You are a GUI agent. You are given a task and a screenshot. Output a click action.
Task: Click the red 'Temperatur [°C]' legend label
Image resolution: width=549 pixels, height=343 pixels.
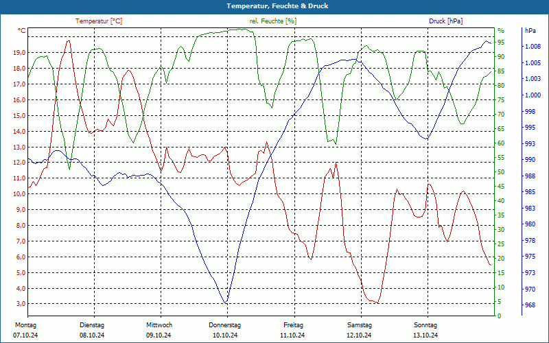click(x=99, y=21)
